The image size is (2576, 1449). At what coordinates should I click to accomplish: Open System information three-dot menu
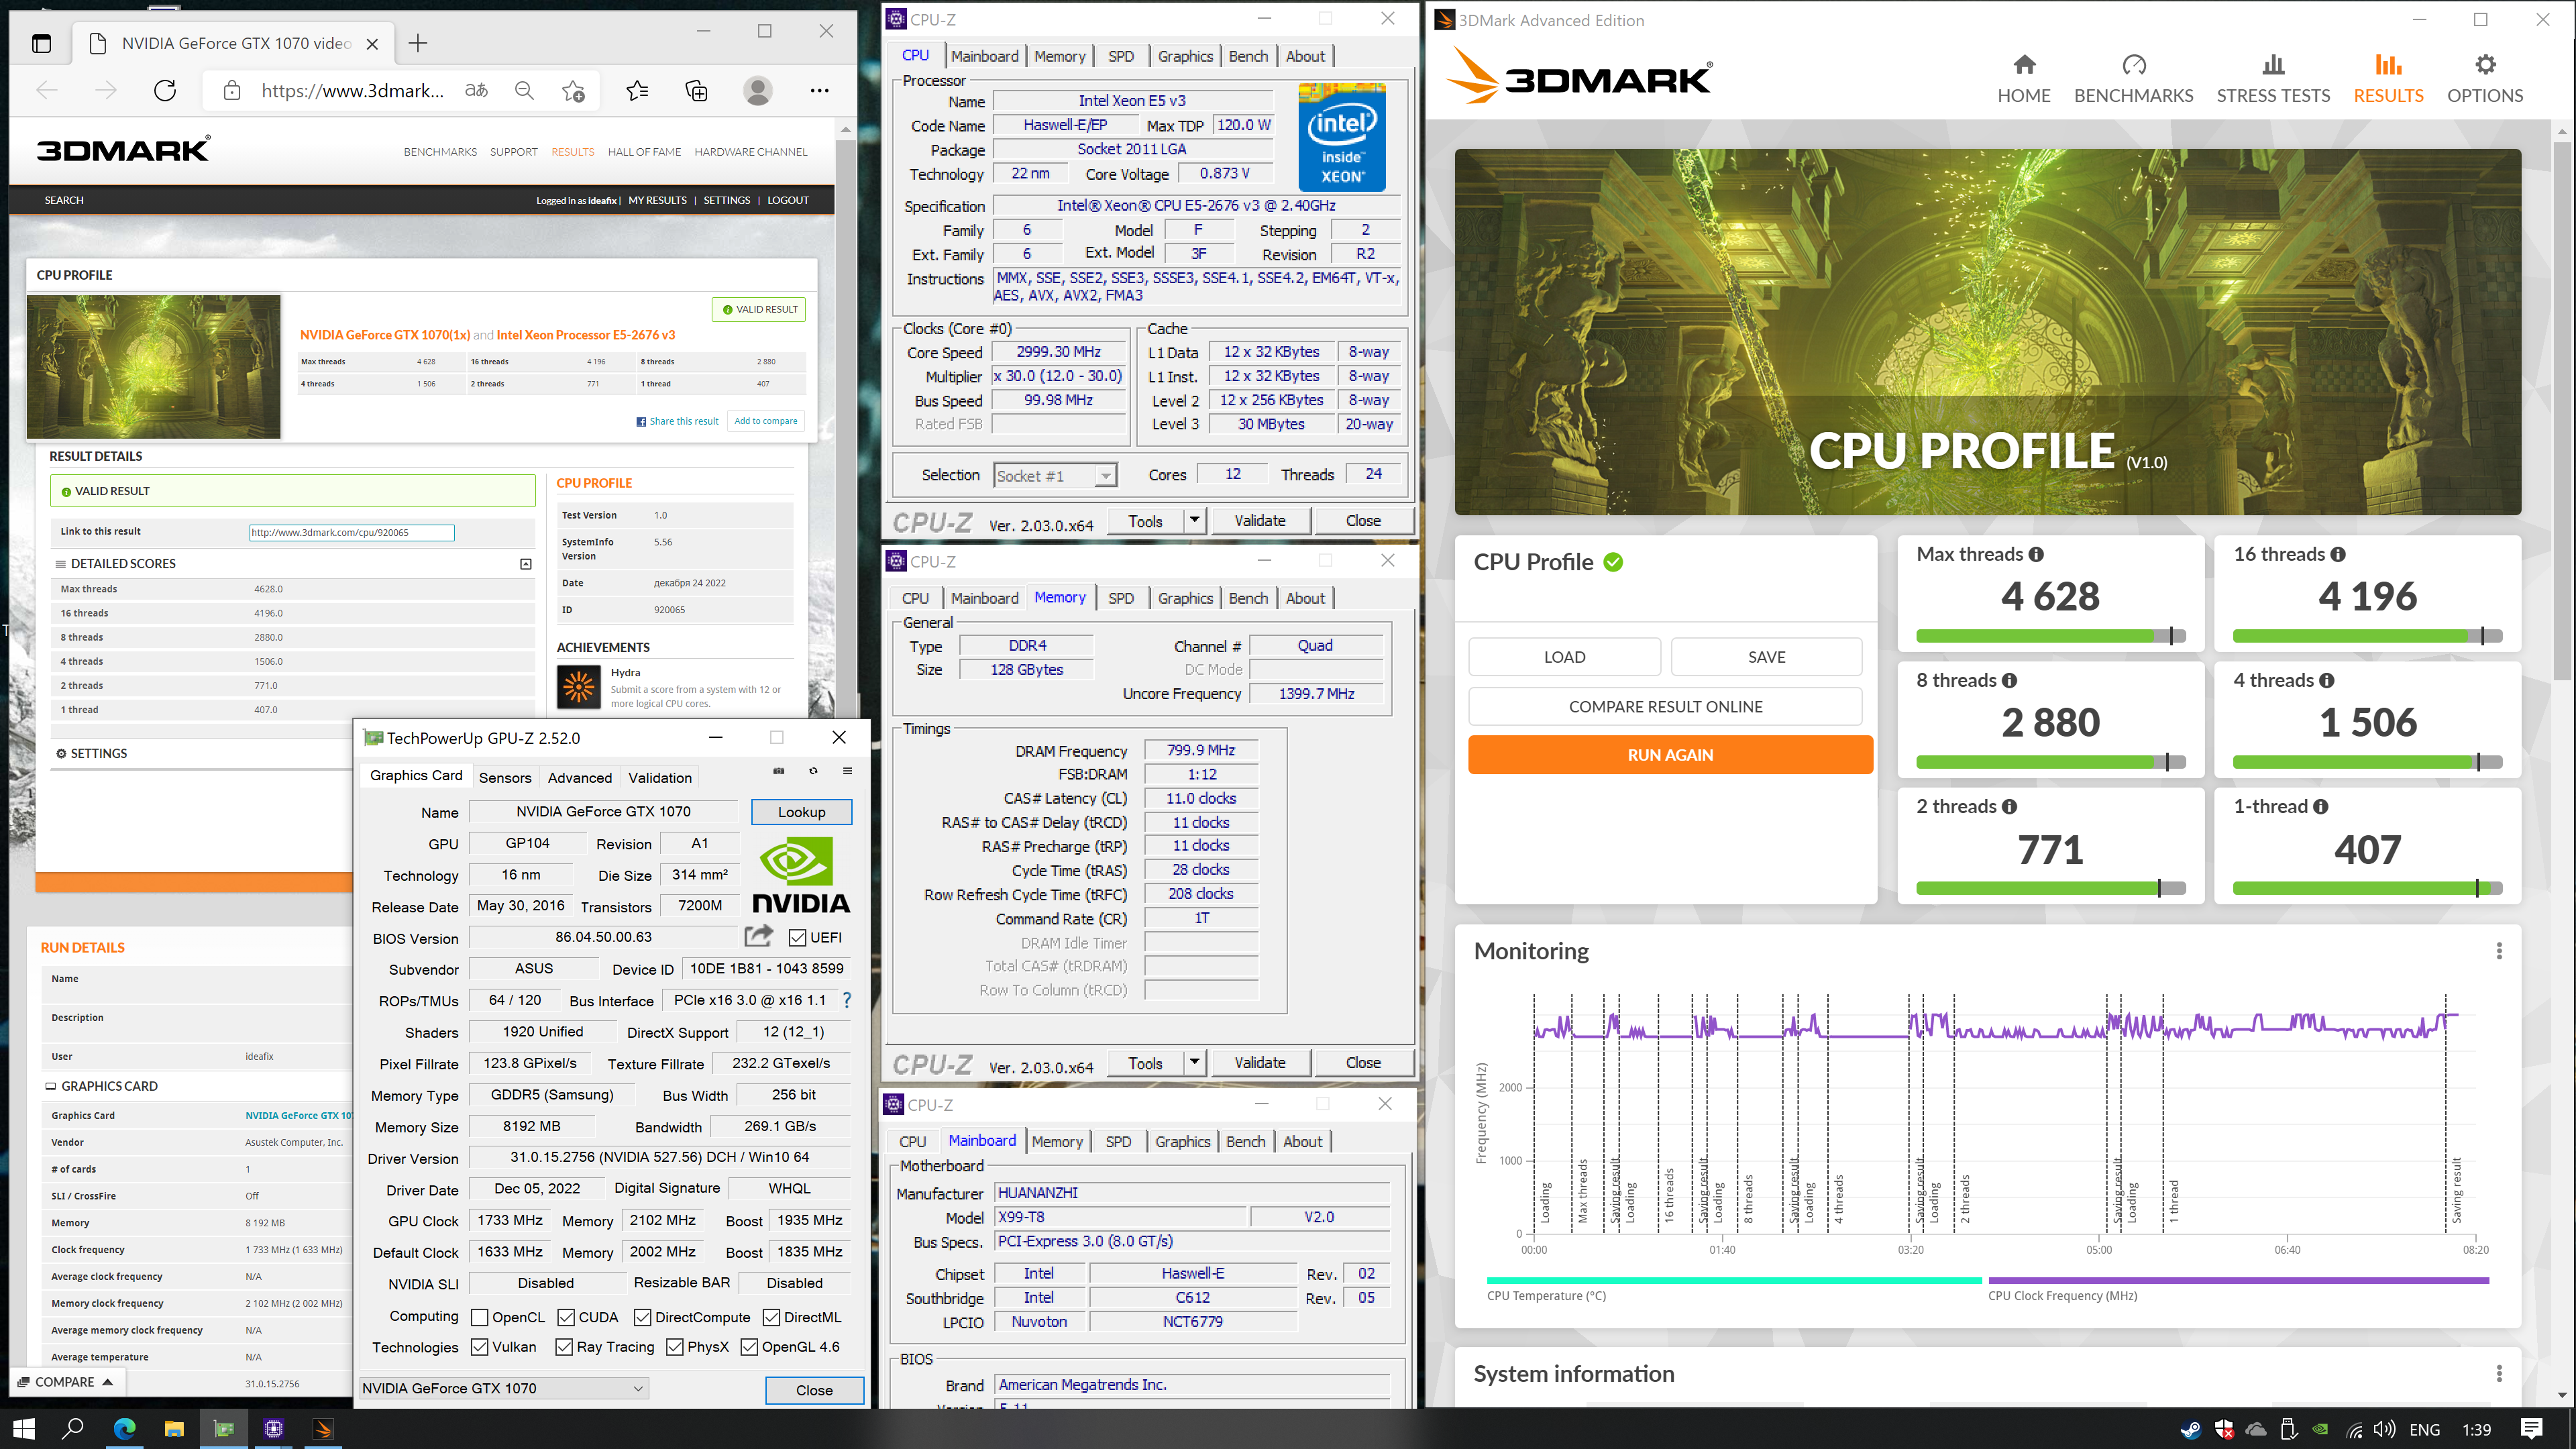tap(2499, 1374)
